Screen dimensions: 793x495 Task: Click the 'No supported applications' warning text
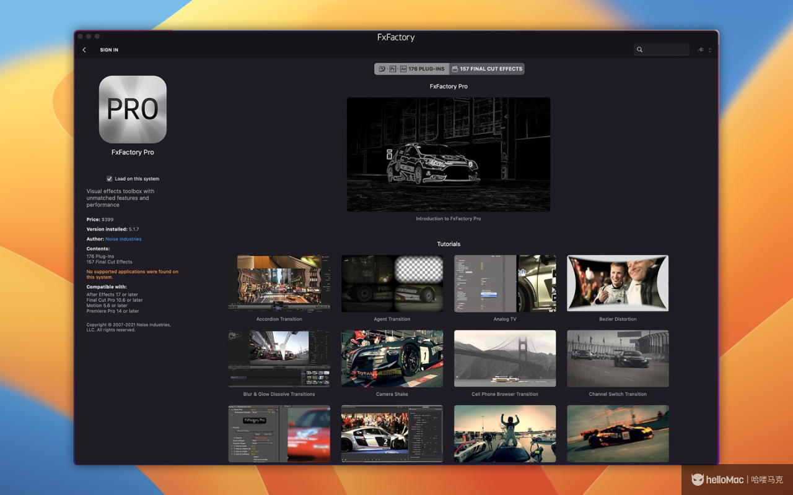pos(133,274)
